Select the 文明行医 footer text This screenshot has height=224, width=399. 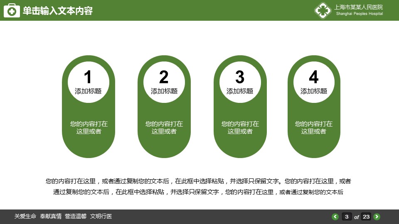tap(101, 217)
